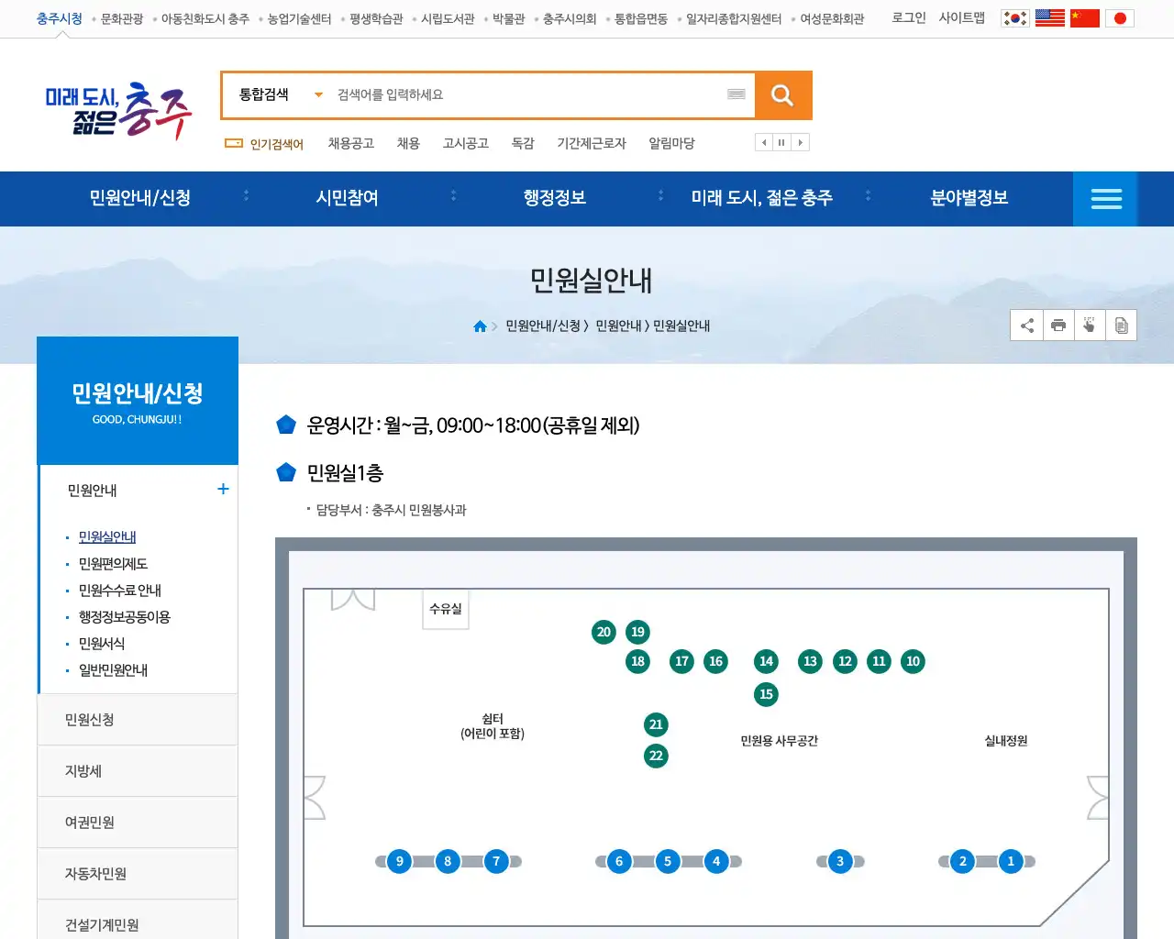Viewport: 1174px width, 939px height.
Task: Open the 민원안내/신청 main menu
Action: click(x=140, y=198)
